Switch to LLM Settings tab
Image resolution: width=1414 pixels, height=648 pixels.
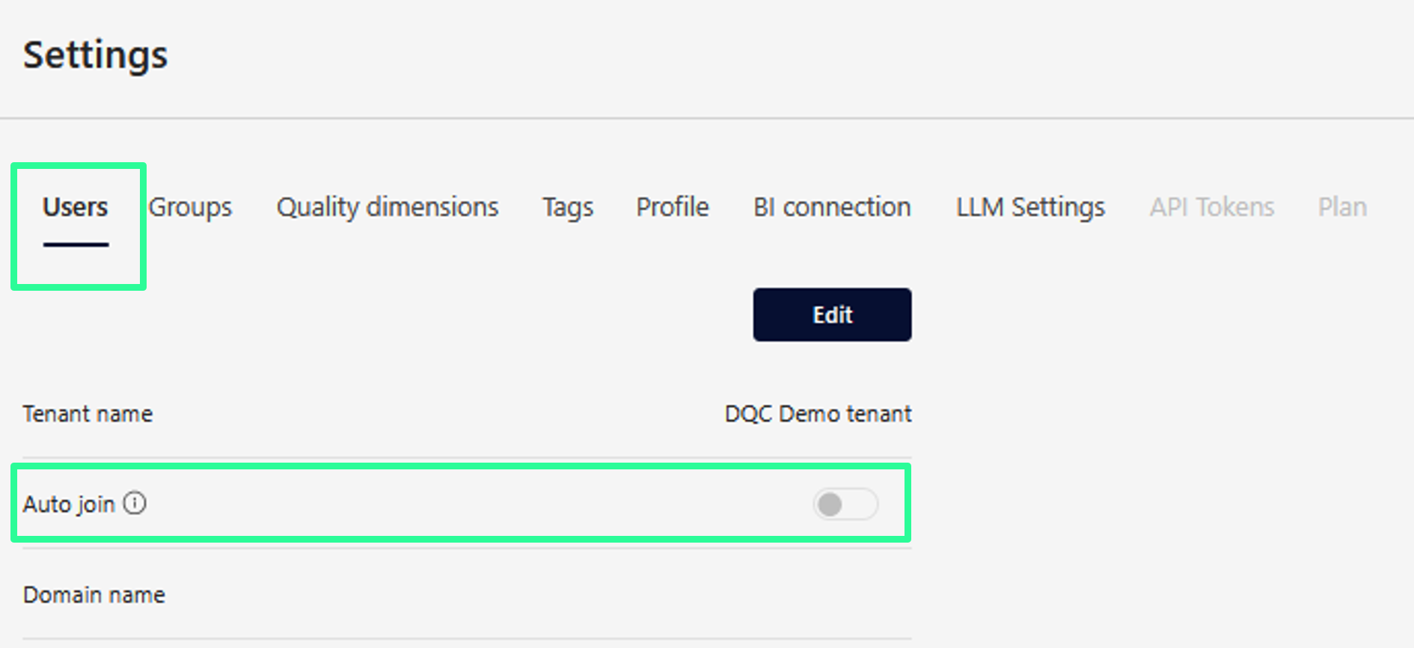[x=1029, y=207]
